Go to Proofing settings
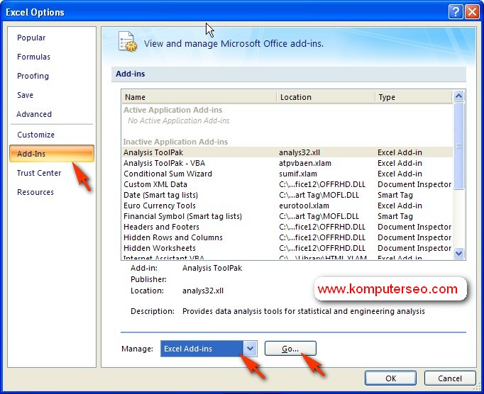 click(33, 76)
